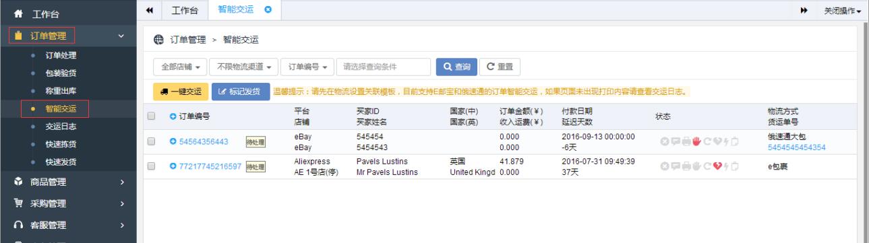Open order number link 54564356443
Viewport: 869px width, 243px height.
(x=204, y=141)
